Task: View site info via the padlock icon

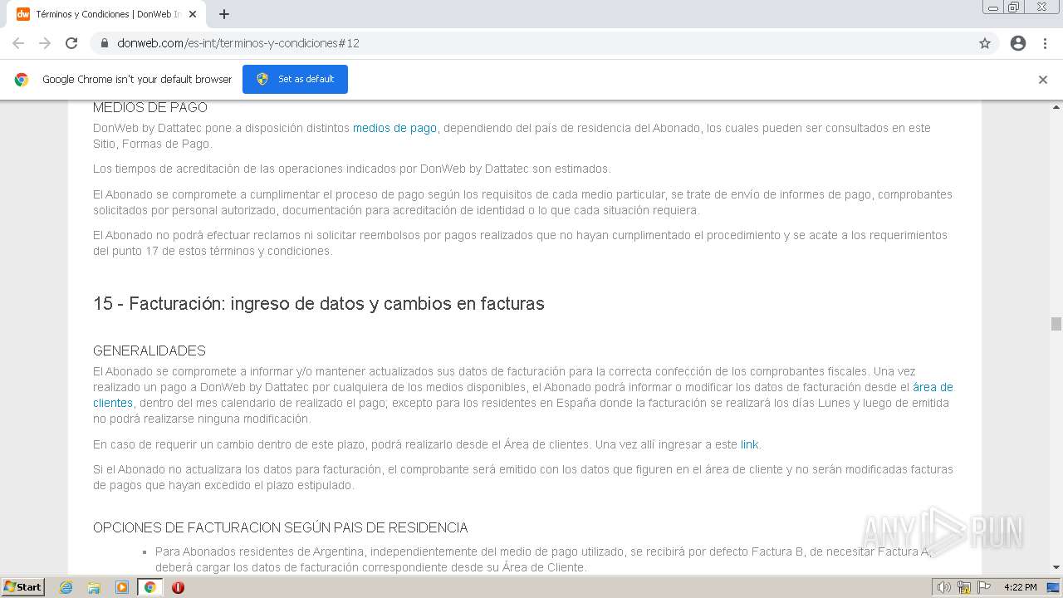Action: 105,43
